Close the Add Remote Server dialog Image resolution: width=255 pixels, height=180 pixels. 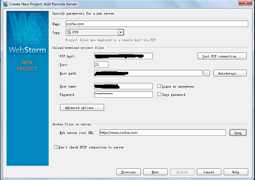click(246, 3)
